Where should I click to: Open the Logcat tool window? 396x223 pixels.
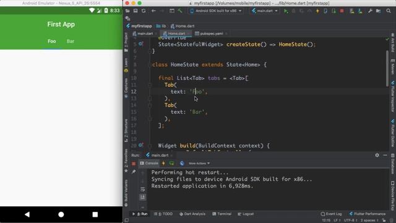246,214
